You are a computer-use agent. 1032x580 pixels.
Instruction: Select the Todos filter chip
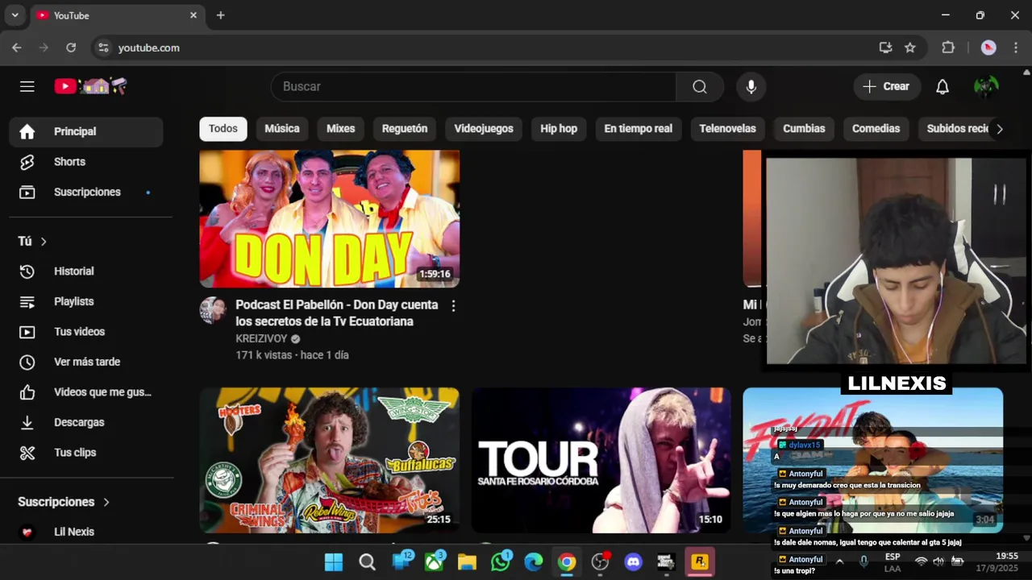point(223,129)
